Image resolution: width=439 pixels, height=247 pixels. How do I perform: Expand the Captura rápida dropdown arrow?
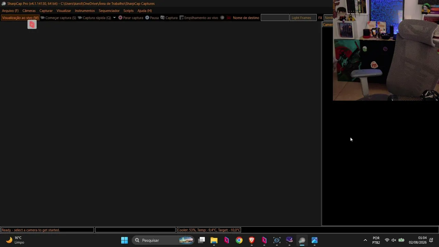pos(115,18)
